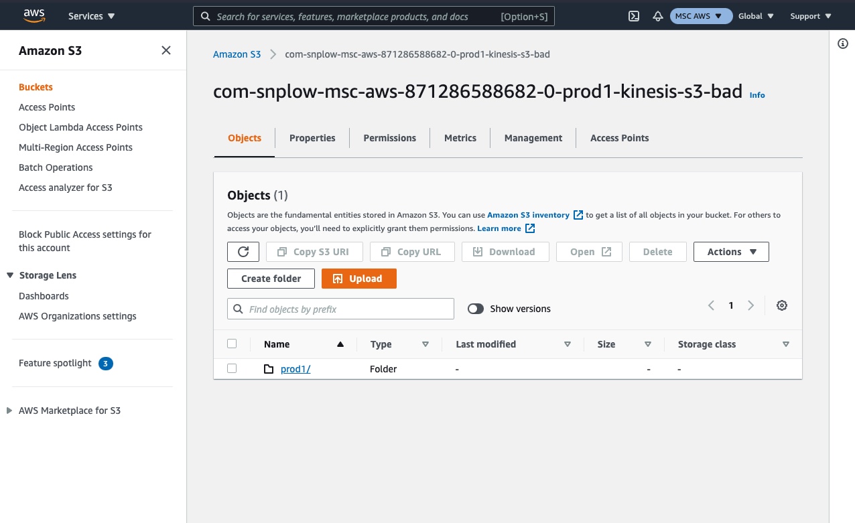Check the select-all objects checkbox

232,344
